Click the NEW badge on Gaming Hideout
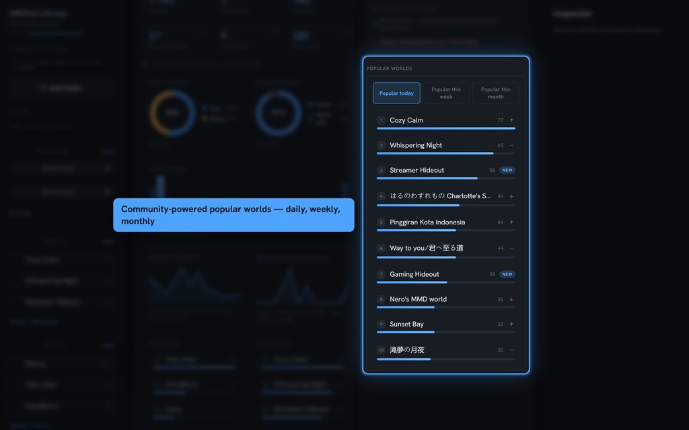The image size is (689, 430). point(507,274)
